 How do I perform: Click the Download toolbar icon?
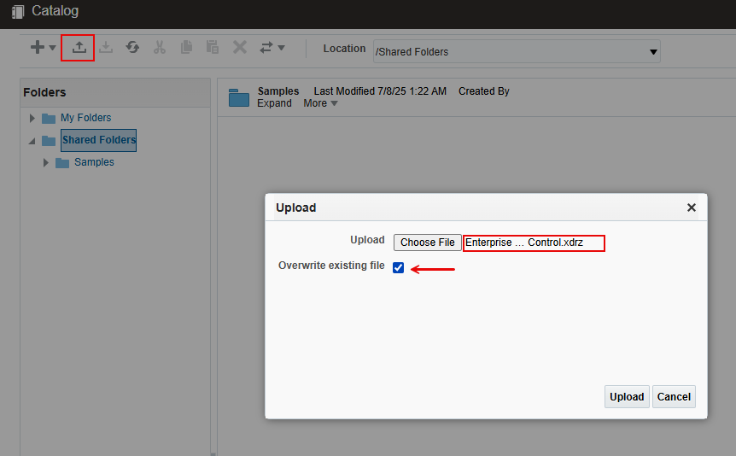point(106,47)
